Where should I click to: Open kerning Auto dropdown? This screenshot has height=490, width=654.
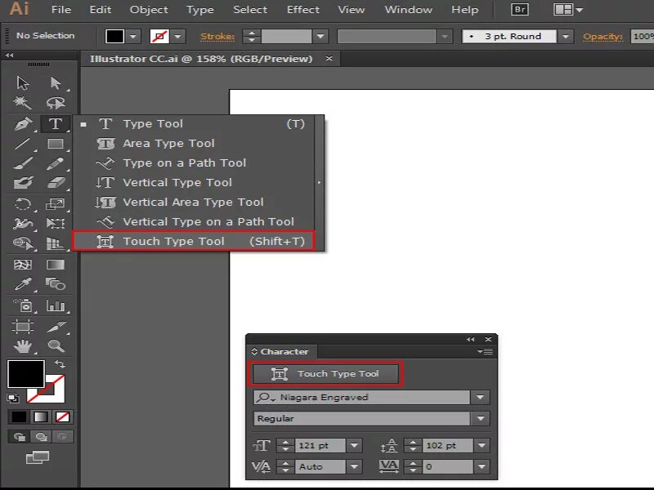354,466
